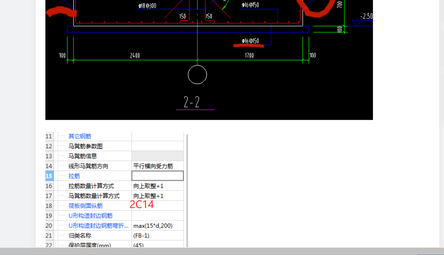Click the blue U形构造封边钢筋 property label
Screen dimensions: 444x255
90,216
